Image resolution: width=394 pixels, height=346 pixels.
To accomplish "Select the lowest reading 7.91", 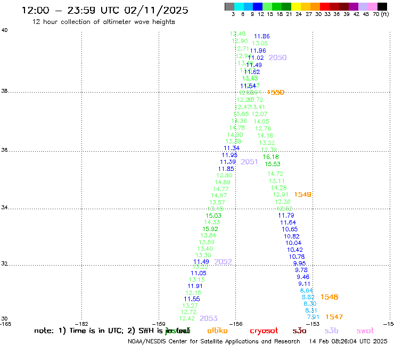I will click(313, 317).
